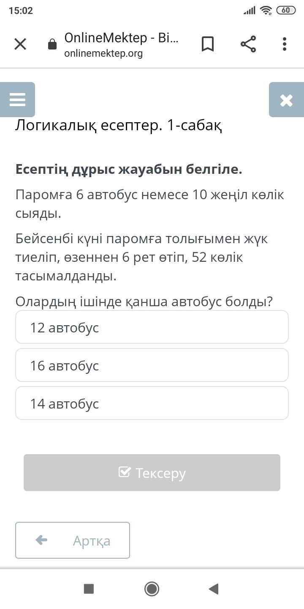The height and width of the screenshot is (609, 304).
Task: Pick the answer 14 автобус
Action: (152, 403)
